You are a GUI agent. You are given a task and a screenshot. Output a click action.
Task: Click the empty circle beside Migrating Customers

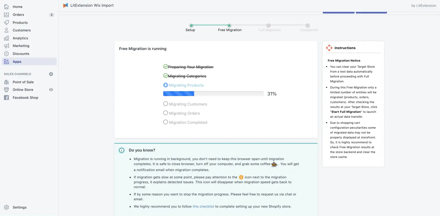click(x=166, y=104)
